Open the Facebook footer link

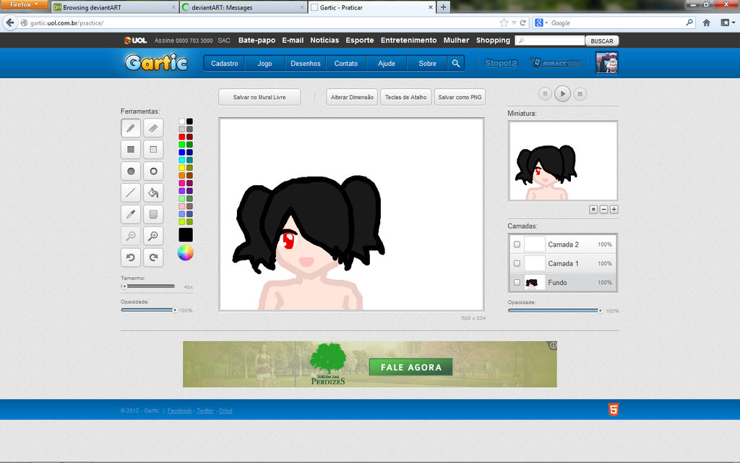[179, 411]
